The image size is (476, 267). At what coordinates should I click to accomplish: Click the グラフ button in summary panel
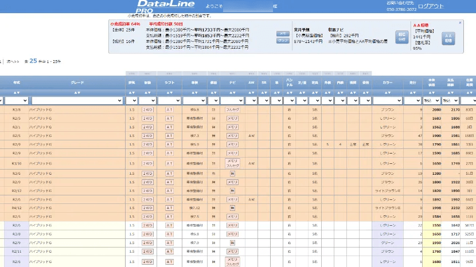[x=283, y=41]
